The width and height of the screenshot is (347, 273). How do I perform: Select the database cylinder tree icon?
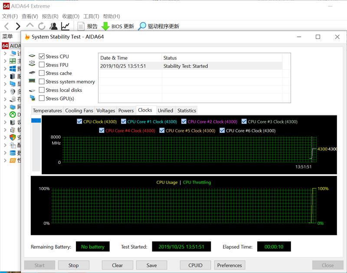13,153
